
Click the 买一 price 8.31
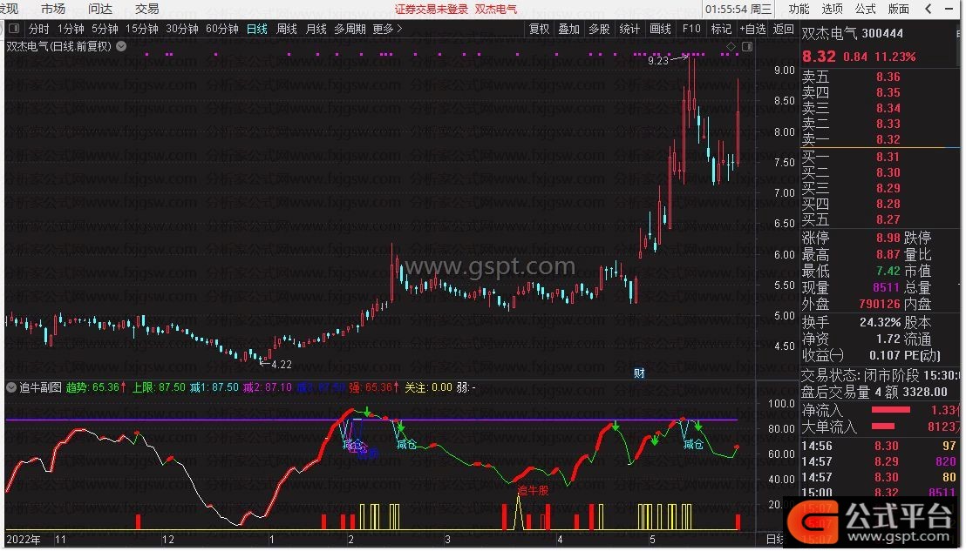click(888, 157)
